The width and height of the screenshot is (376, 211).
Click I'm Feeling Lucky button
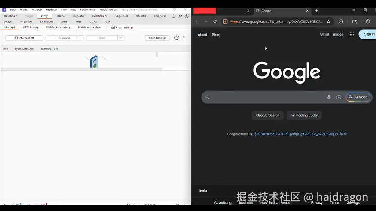point(304,115)
